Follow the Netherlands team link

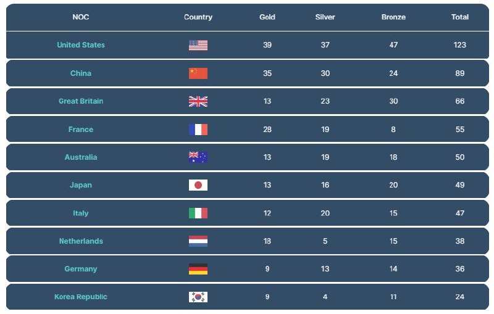click(x=81, y=241)
